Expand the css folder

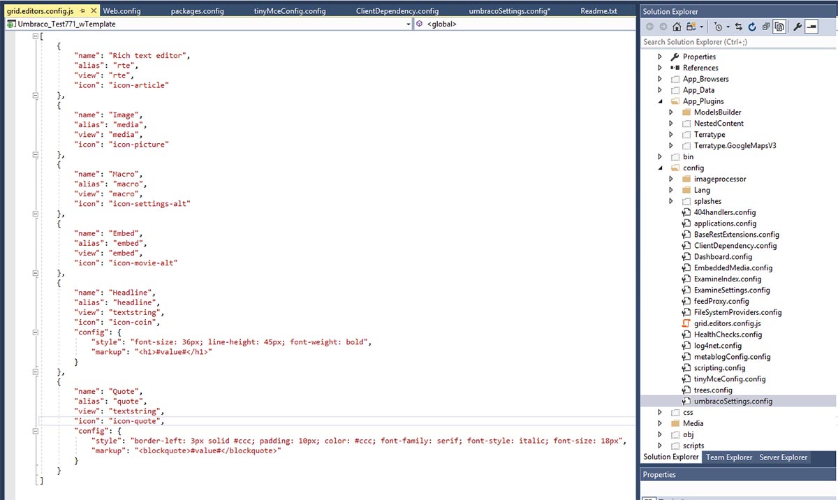point(660,413)
